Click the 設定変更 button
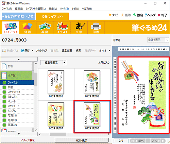The height and width of the screenshot is (144, 170). pyautogui.click(x=67, y=51)
